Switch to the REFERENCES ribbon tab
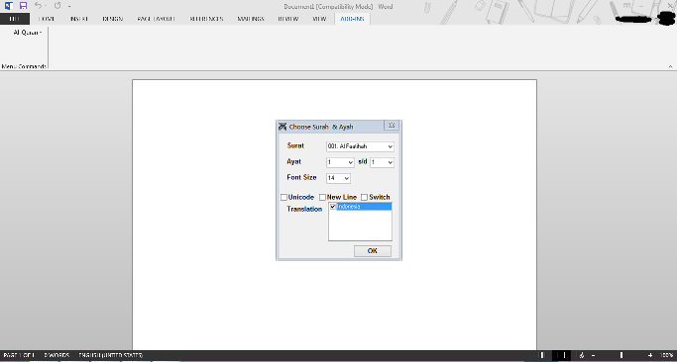 coord(206,19)
